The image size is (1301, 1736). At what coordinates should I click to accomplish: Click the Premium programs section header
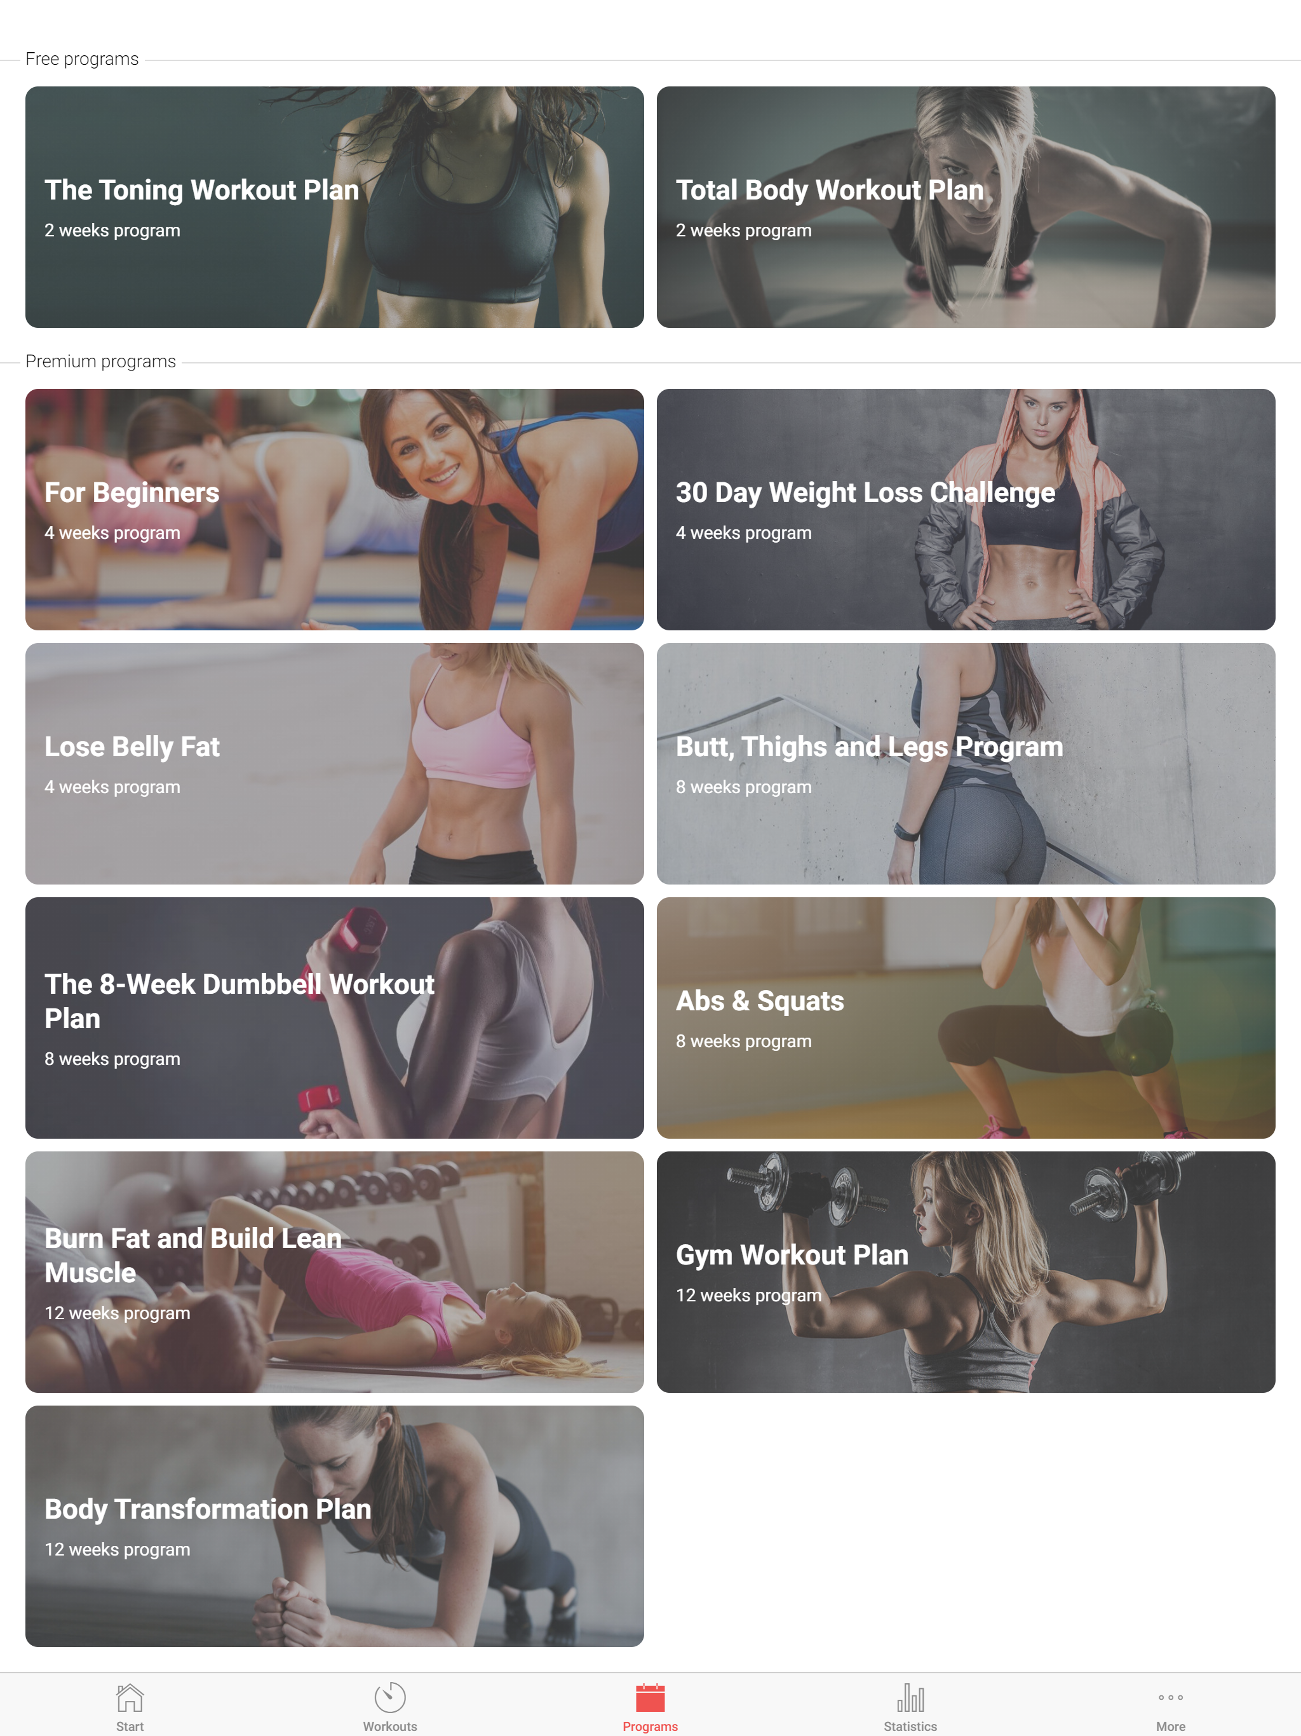pos(100,361)
